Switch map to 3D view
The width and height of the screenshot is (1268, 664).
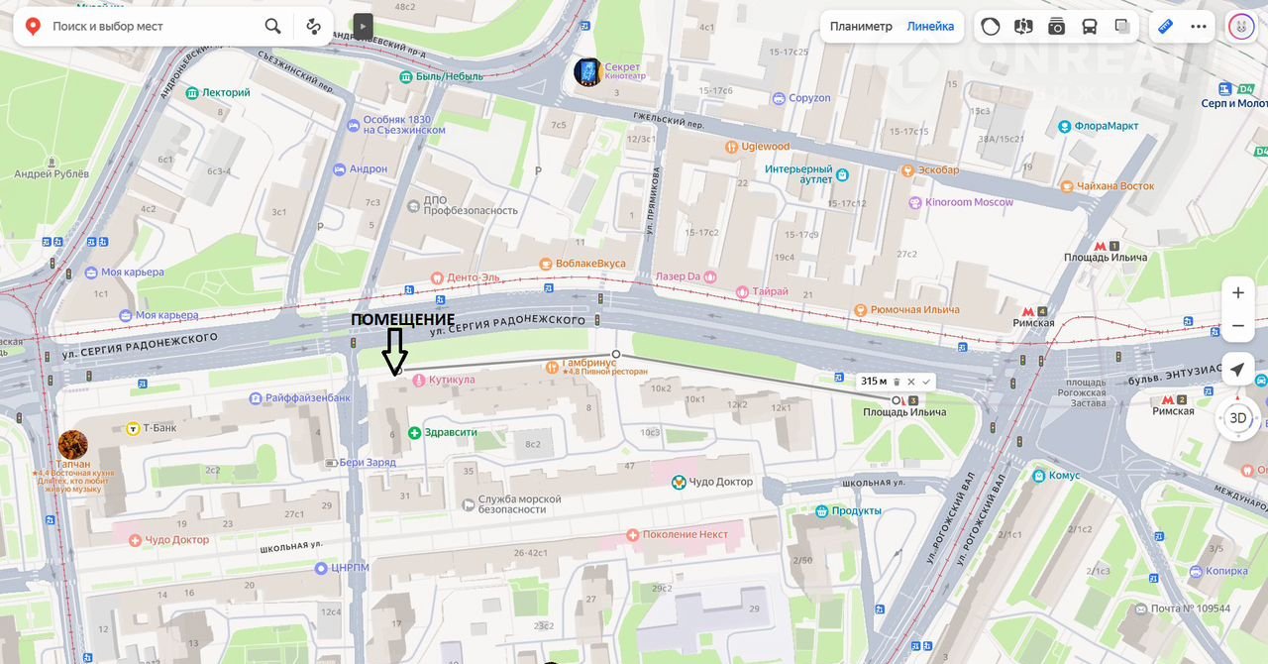tap(1237, 418)
